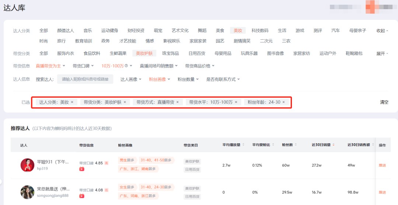Select 二次元 category
This screenshot has height=205, width=398.
click(266, 41)
